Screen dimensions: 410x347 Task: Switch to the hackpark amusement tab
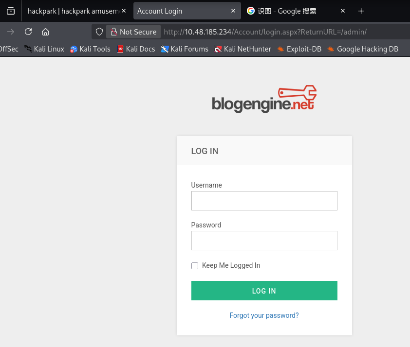coord(73,11)
